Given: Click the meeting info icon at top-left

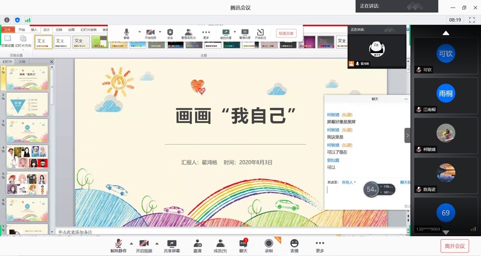Looking at the screenshot, I should point(7,20).
